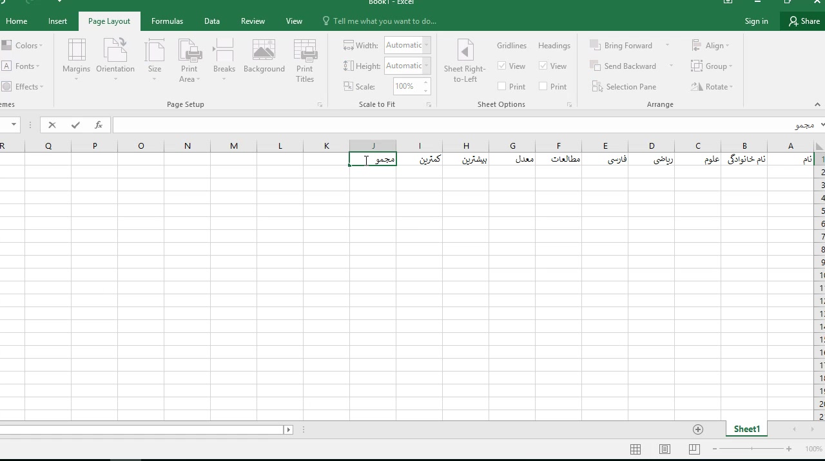Open Scale to Fit dialog launcher
This screenshot has width=825, height=461.
pyautogui.click(x=429, y=104)
